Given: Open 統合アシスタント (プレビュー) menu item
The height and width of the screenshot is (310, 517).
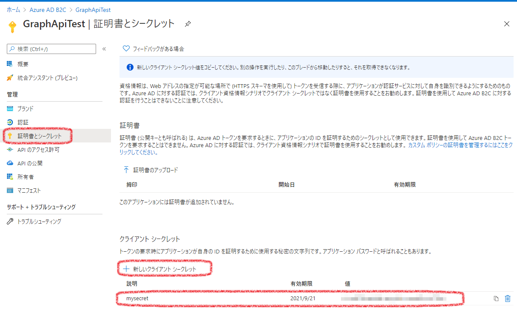Looking at the screenshot, I should tap(48, 78).
